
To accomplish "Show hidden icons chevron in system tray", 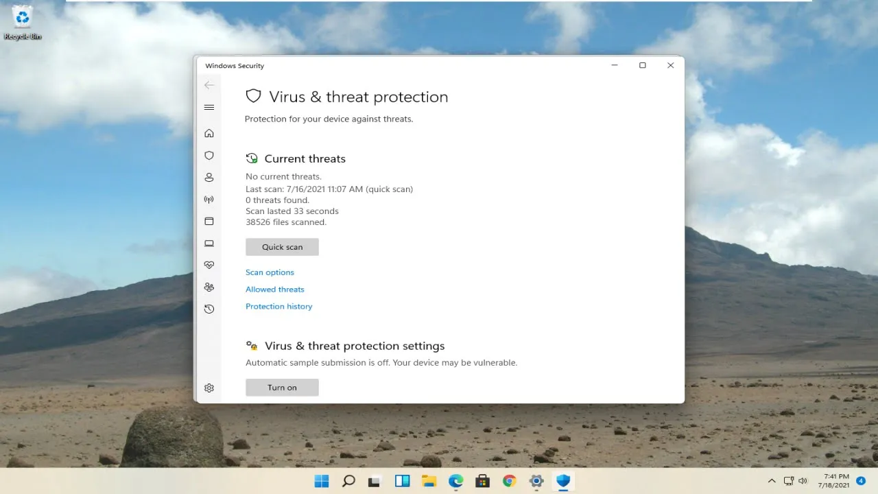I will (772, 481).
